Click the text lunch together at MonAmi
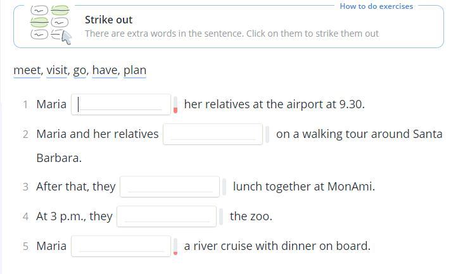Viewport: 451px width, 274px height. pos(304,187)
